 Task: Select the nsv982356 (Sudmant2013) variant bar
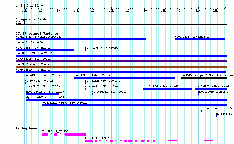tap(200, 39)
